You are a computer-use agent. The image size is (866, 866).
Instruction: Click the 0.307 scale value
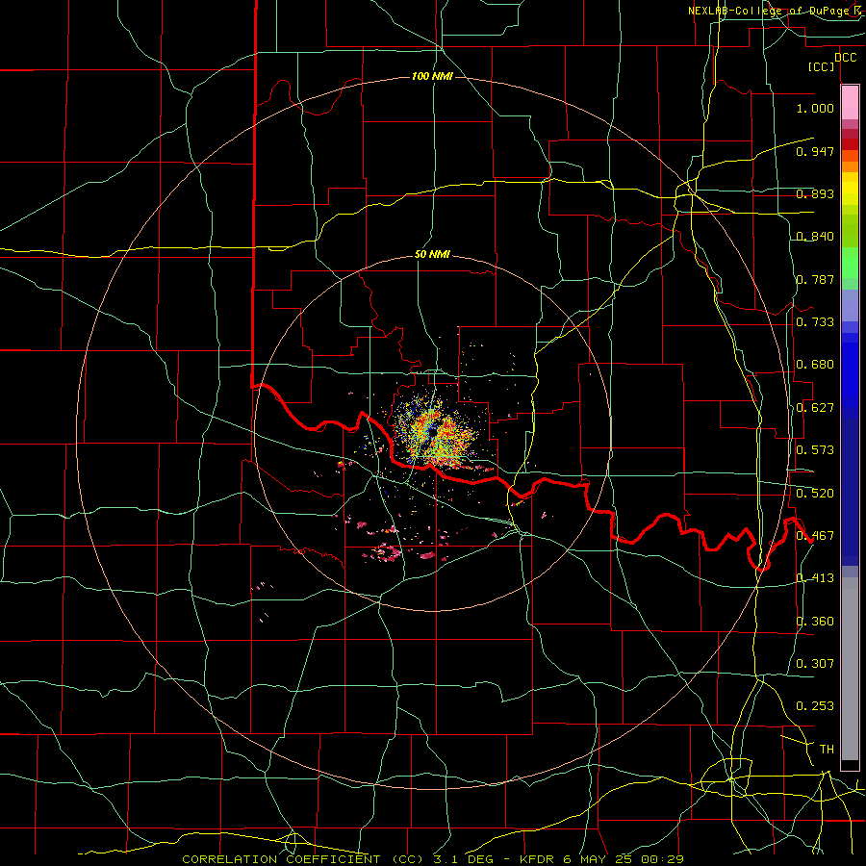pos(815,664)
